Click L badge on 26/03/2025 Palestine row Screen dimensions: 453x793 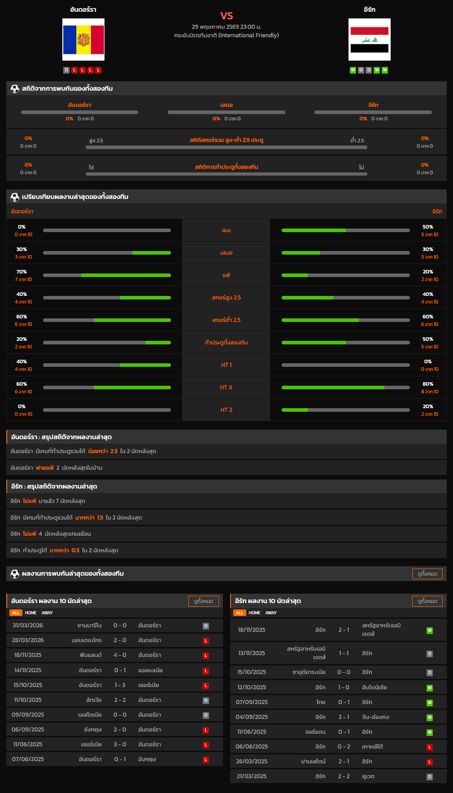tap(430, 762)
